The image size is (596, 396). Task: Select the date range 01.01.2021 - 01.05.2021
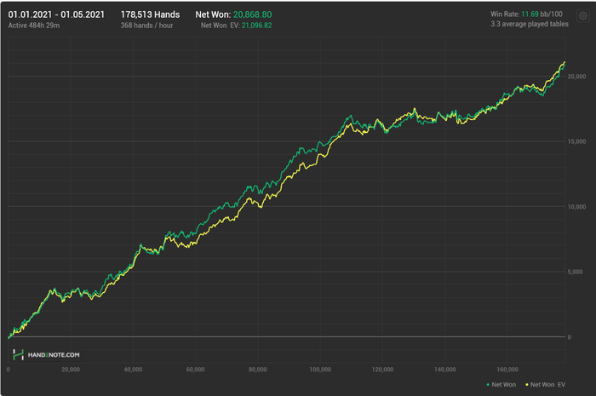point(56,14)
